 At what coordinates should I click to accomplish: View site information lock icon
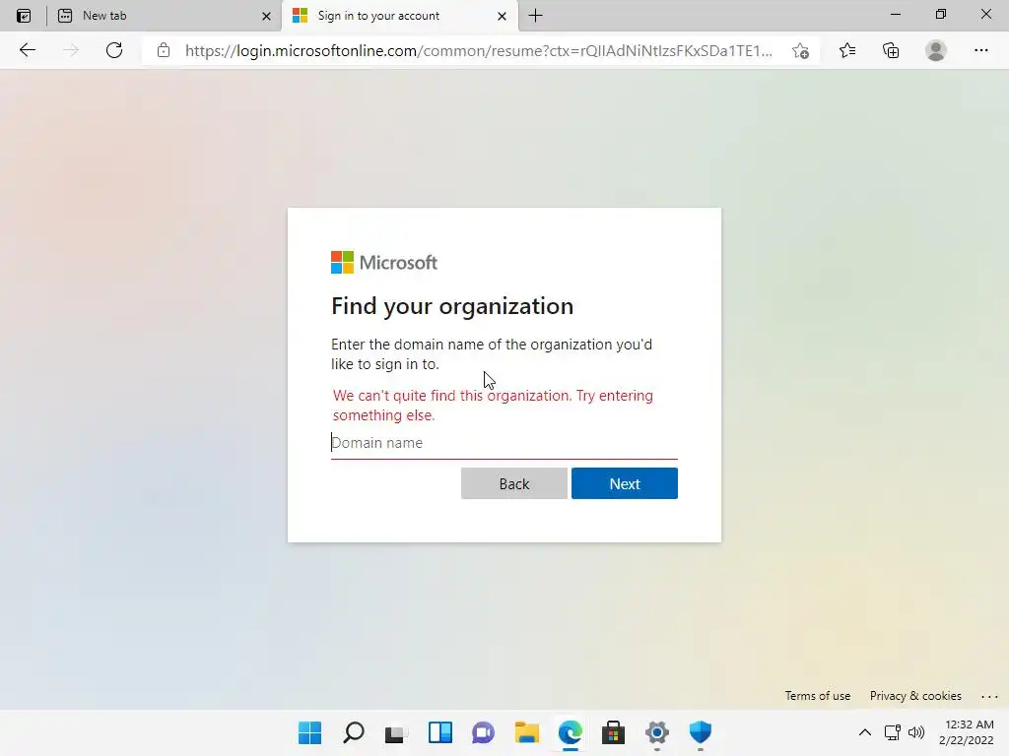point(164,50)
